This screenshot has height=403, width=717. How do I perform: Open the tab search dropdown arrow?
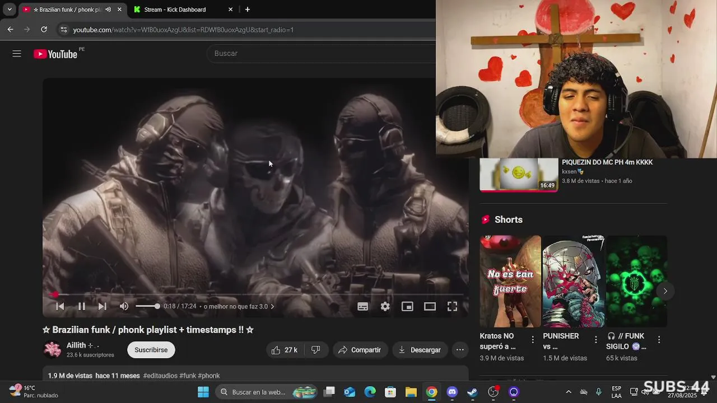[10, 10]
